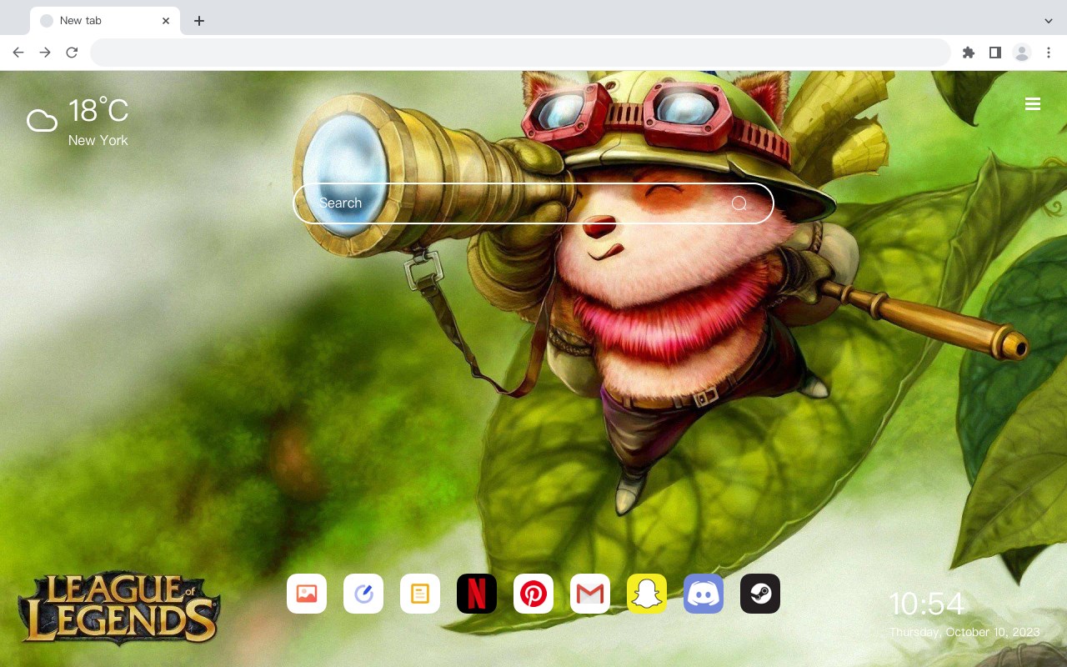This screenshot has width=1067, height=667.
Task: Open the Gmail shortcut
Action: point(590,594)
